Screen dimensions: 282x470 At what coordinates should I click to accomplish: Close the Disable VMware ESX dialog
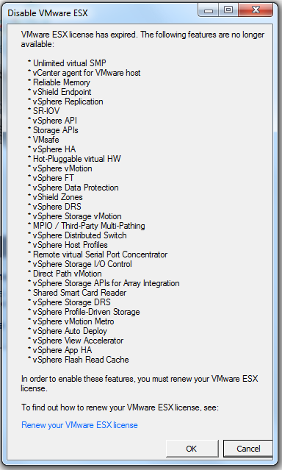tap(256, 10)
